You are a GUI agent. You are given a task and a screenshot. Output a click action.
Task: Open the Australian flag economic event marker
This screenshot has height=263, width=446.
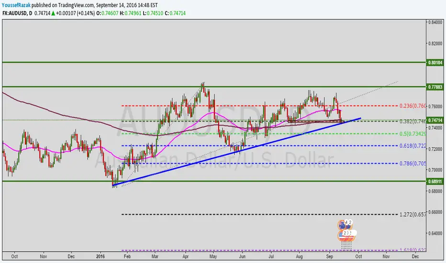(x=343, y=225)
